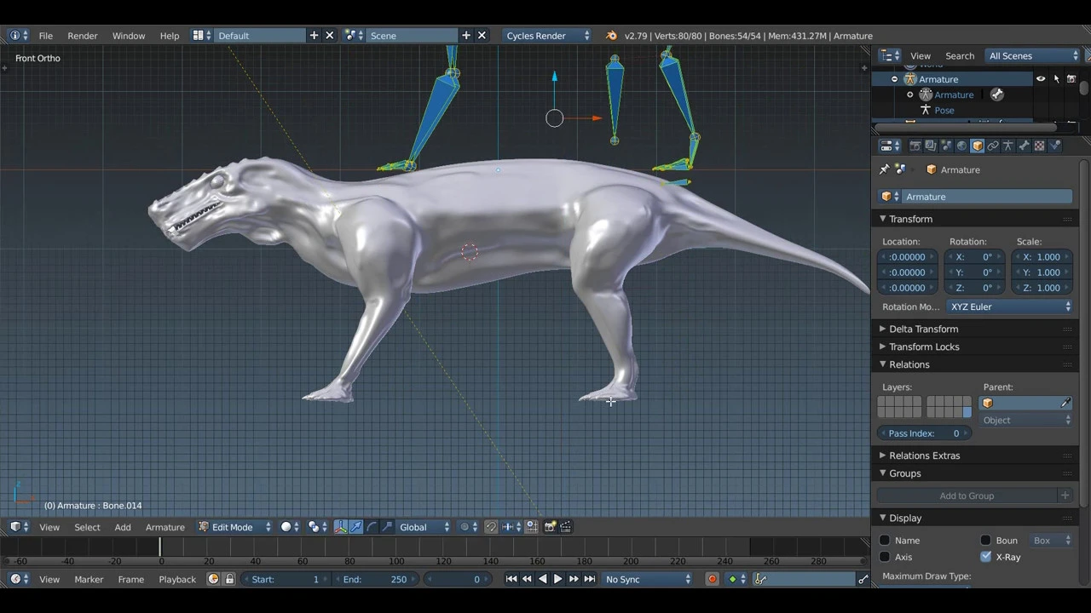The image size is (1091, 613).
Task: Enable the Name display checkbox
Action: tap(885, 541)
